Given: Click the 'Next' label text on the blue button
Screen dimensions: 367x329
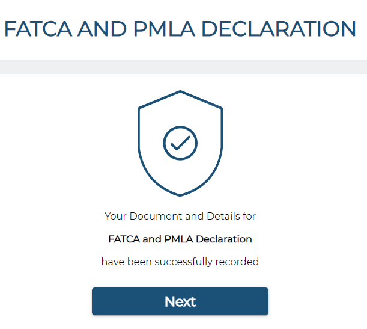Looking at the screenshot, I should coord(180,301).
